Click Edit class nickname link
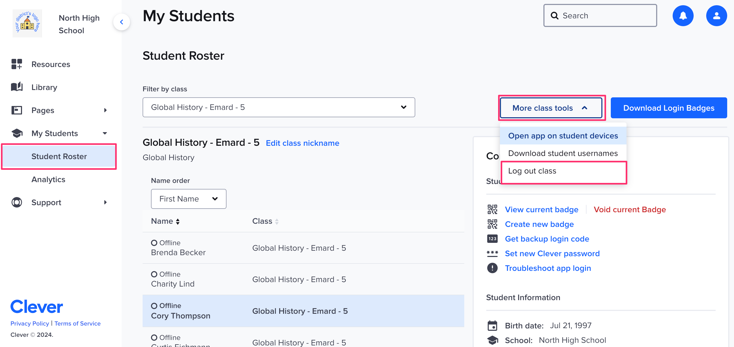The width and height of the screenshot is (734, 347). click(302, 143)
